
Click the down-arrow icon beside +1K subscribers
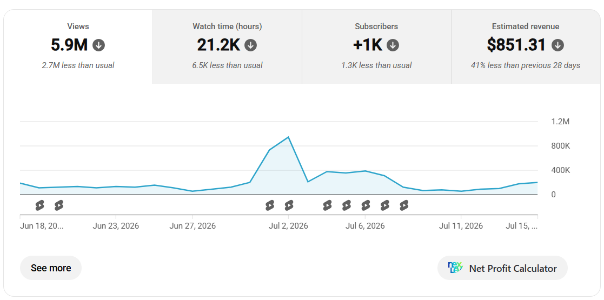(x=393, y=45)
